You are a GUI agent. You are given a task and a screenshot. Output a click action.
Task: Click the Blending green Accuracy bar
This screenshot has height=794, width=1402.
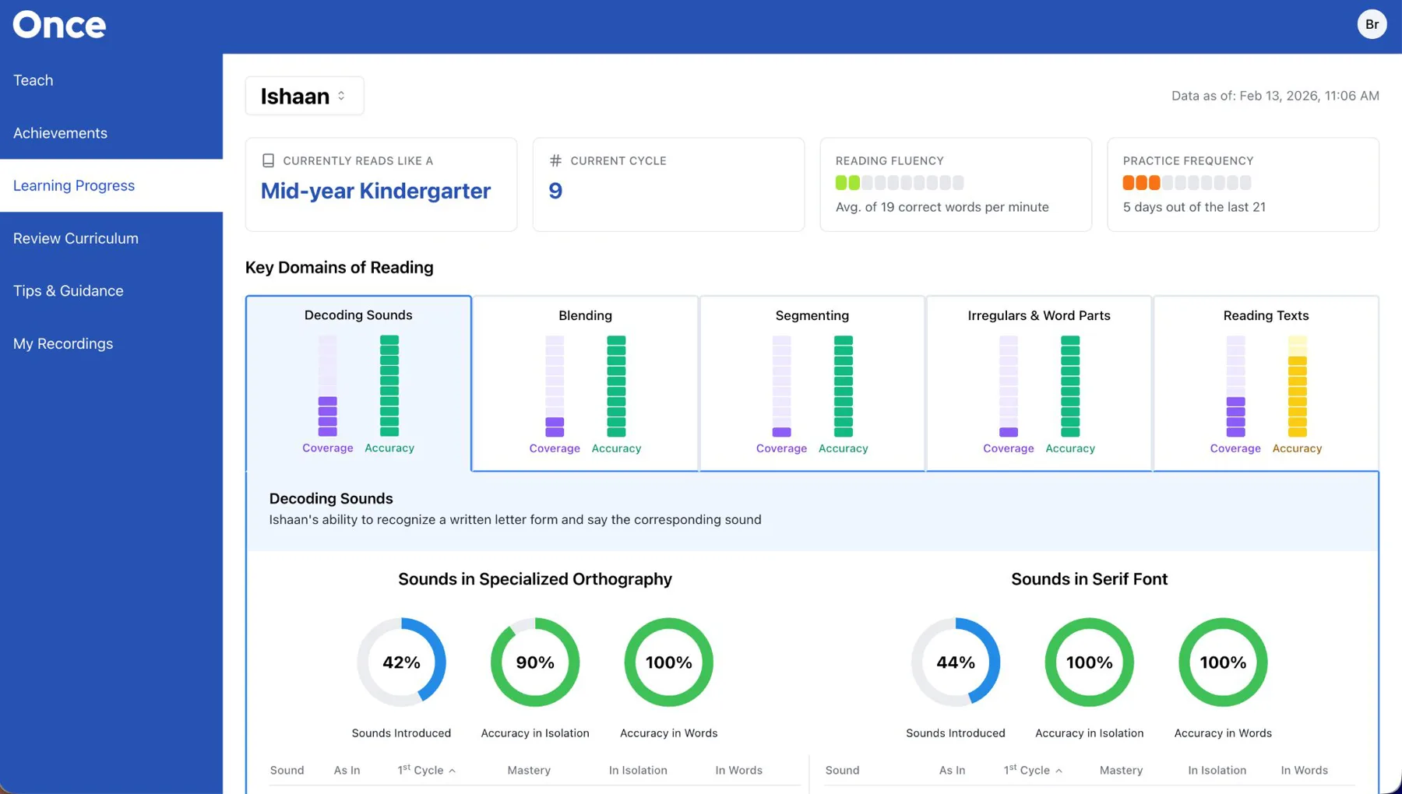[616, 386]
